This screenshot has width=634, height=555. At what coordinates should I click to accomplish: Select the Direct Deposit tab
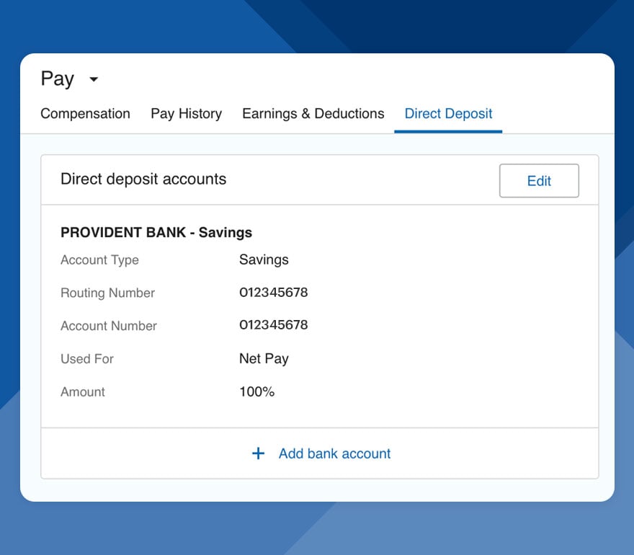[448, 114]
